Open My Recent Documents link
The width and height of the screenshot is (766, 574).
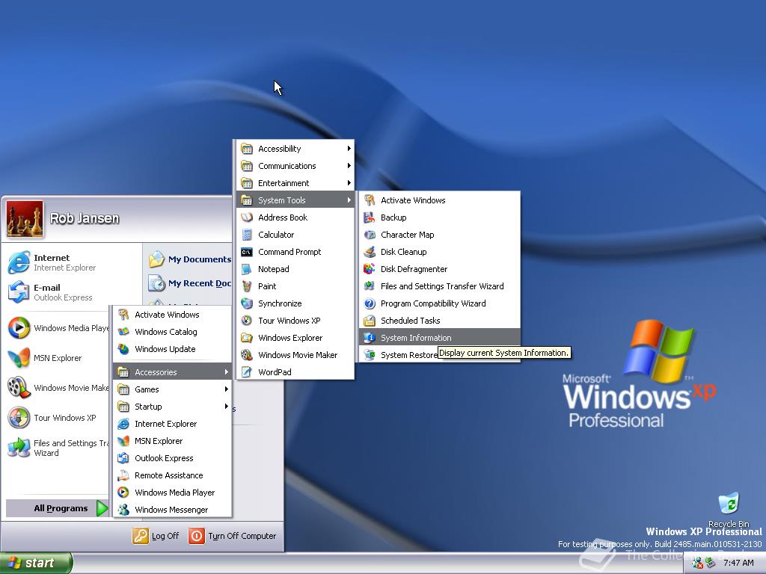coord(190,283)
